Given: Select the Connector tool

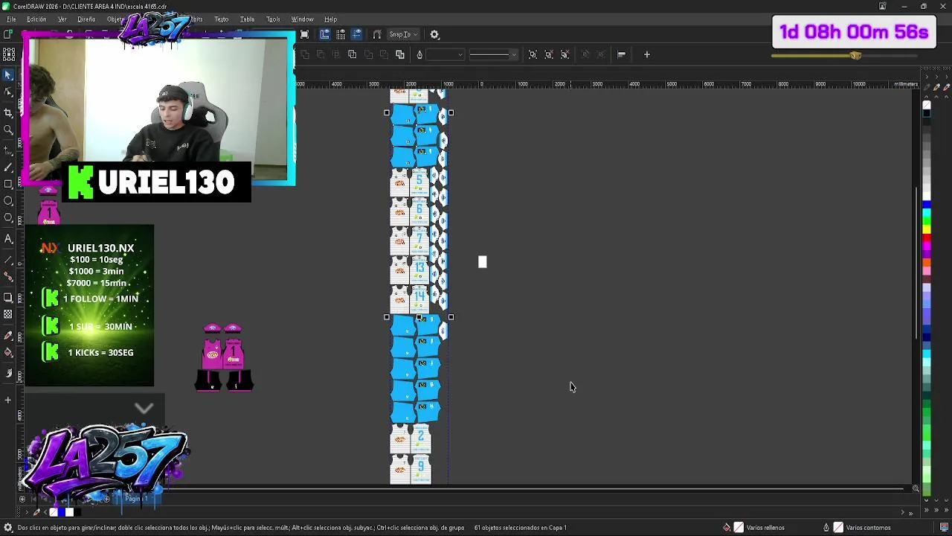Looking at the screenshot, I should pyautogui.click(x=8, y=277).
